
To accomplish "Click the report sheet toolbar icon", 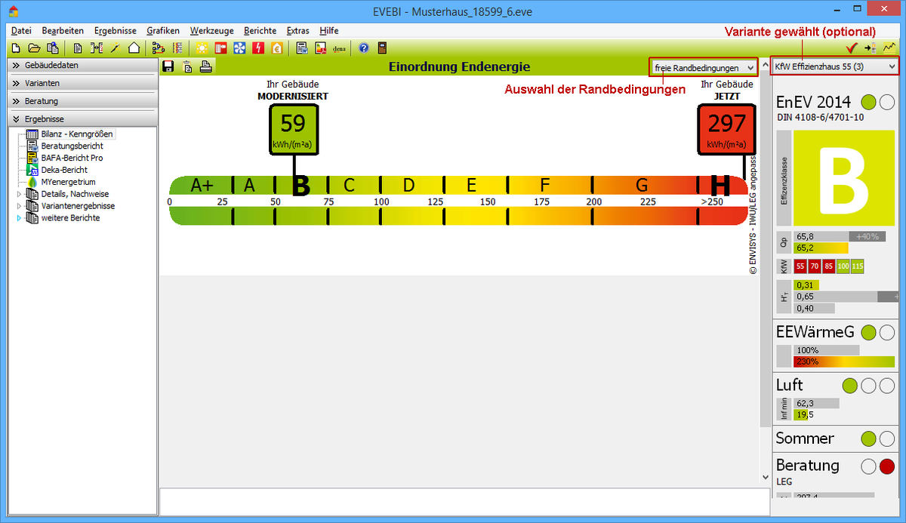I will pos(302,48).
